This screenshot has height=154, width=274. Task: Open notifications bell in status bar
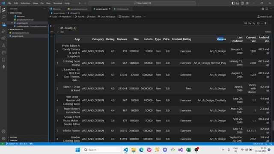[x=266, y=144]
